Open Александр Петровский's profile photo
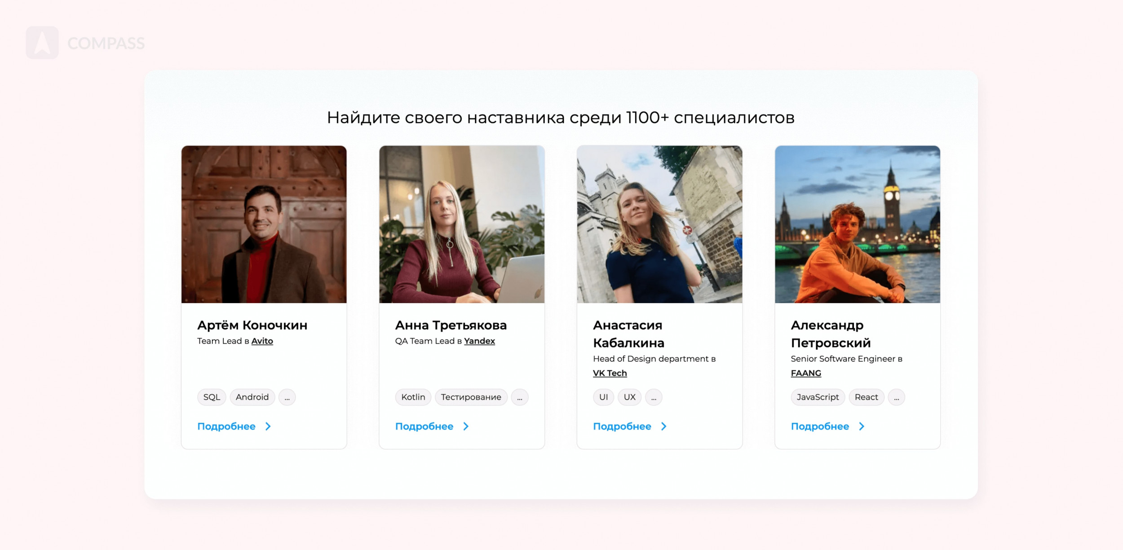Screen dimensions: 1123x550 (858, 224)
